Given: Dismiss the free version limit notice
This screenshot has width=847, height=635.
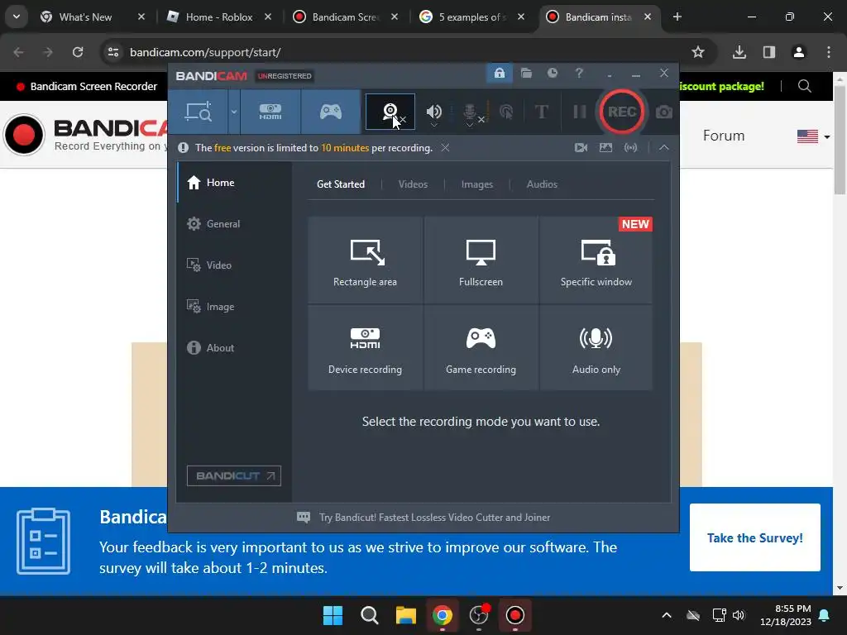Looking at the screenshot, I should pos(445,147).
